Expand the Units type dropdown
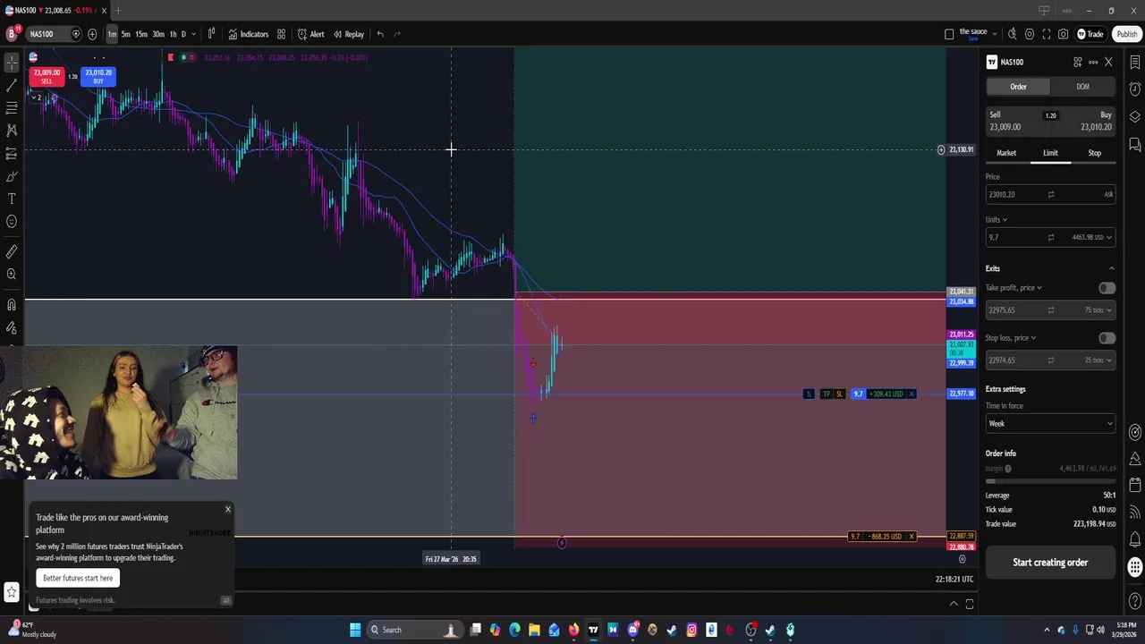The height and width of the screenshot is (644, 1145). click(997, 219)
